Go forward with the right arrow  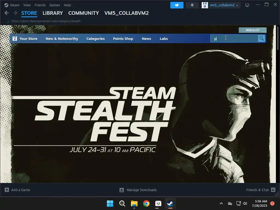15,13
